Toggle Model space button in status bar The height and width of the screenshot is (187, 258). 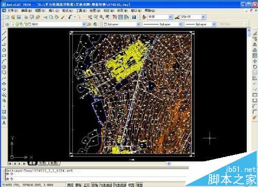pyautogui.click(x=140, y=185)
